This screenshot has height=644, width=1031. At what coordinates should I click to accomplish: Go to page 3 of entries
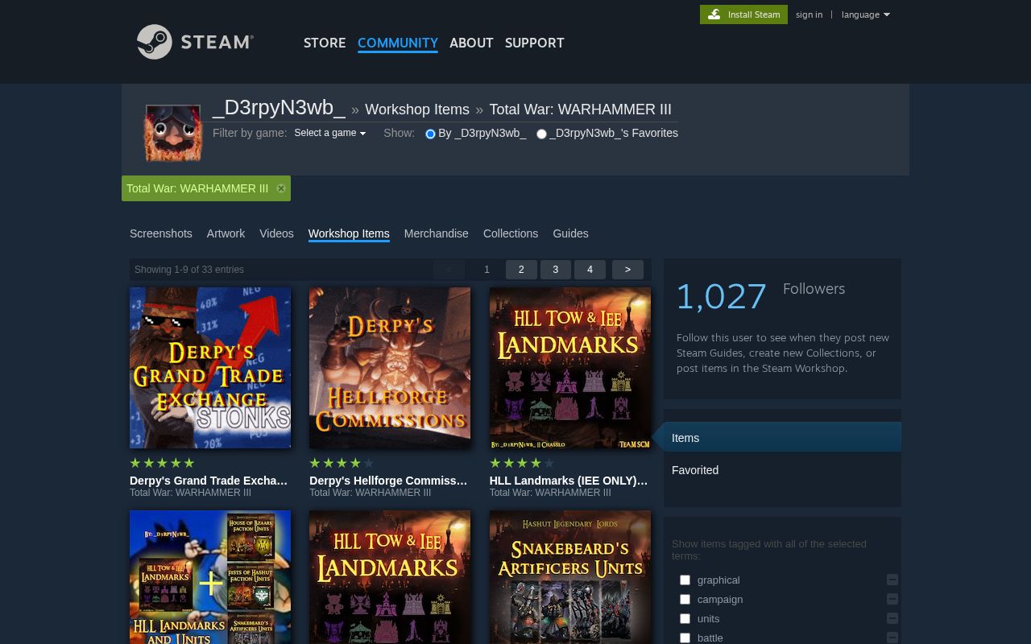click(555, 270)
